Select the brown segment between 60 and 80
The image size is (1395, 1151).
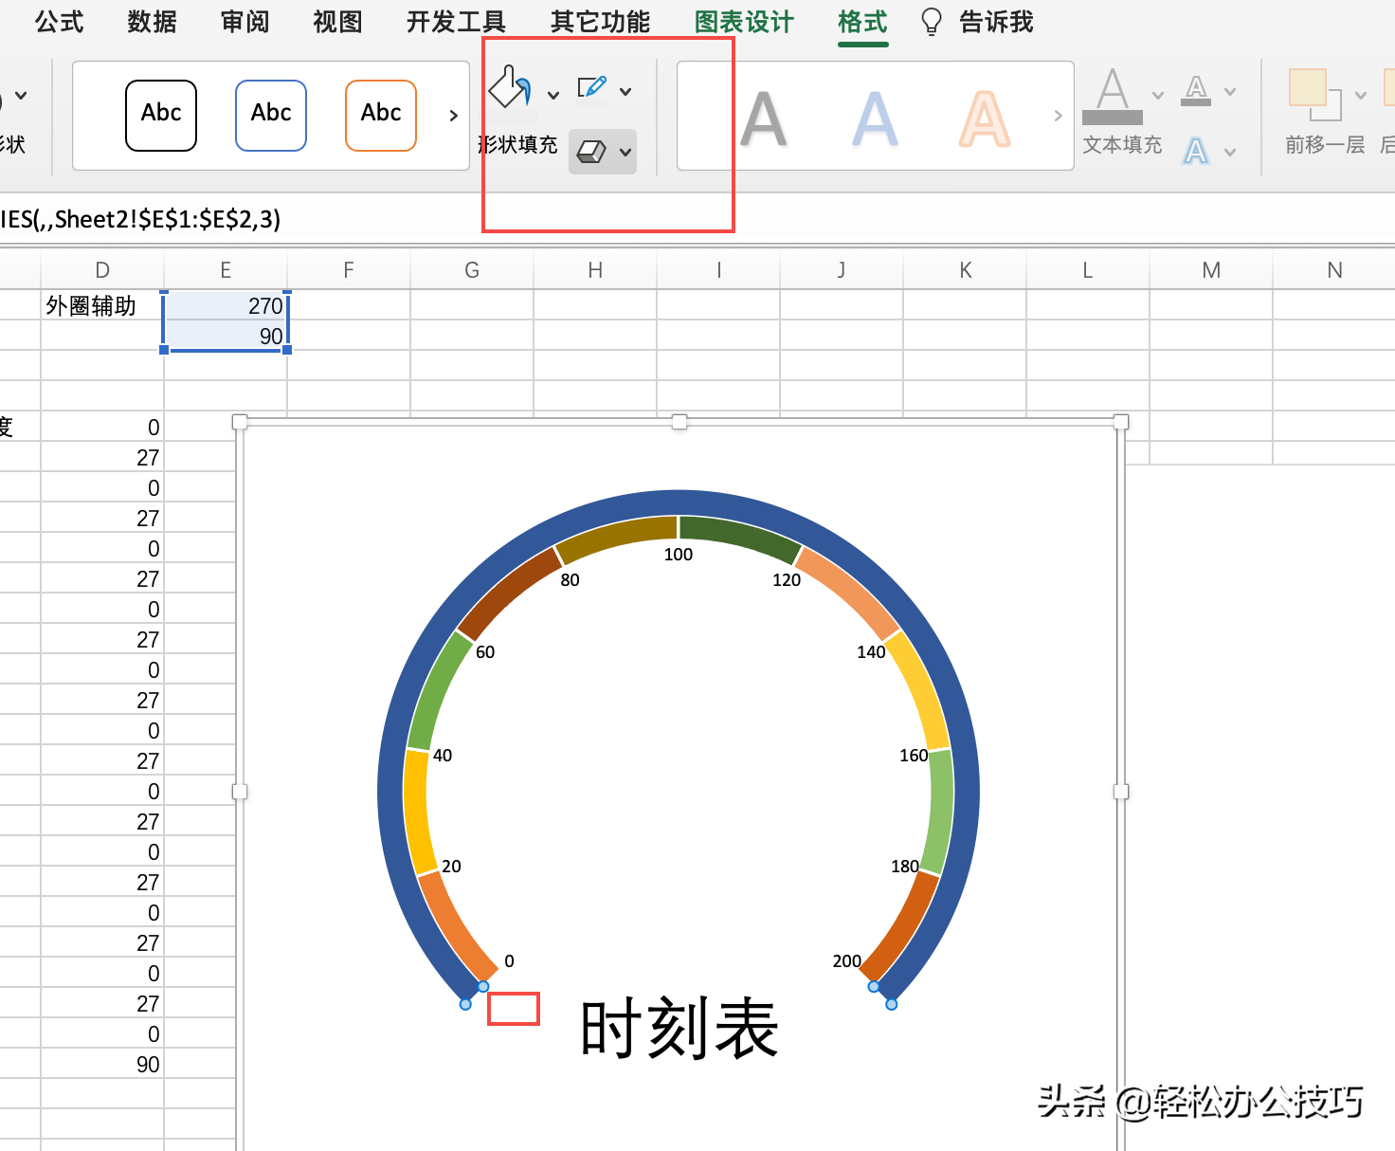tap(509, 593)
